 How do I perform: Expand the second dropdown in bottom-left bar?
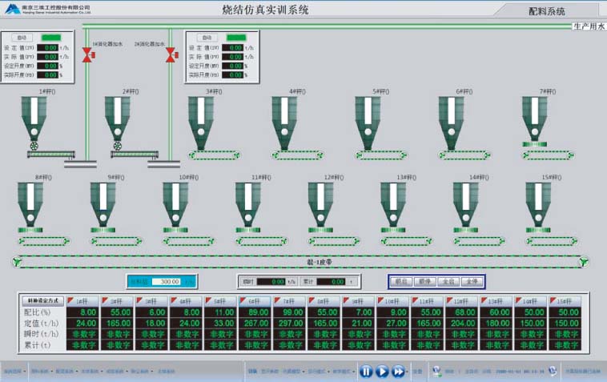[40, 372]
